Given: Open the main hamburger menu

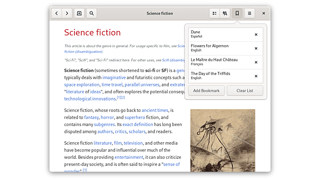Looking at the screenshot, I should tap(249, 13).
